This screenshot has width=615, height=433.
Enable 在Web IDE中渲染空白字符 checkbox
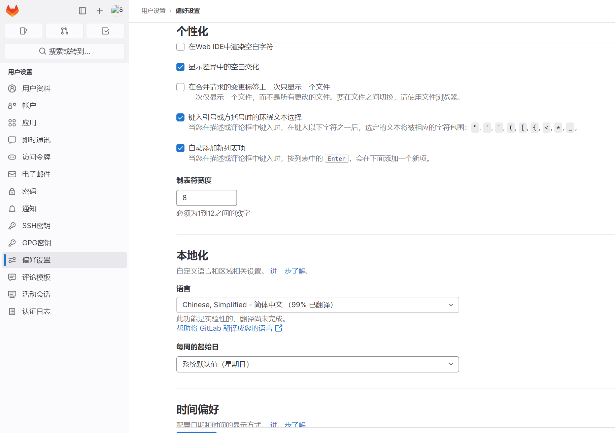click(x=180, y=47)
